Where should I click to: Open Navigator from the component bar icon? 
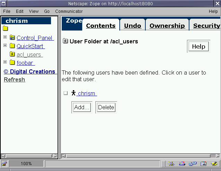click(x=171, y=164)
